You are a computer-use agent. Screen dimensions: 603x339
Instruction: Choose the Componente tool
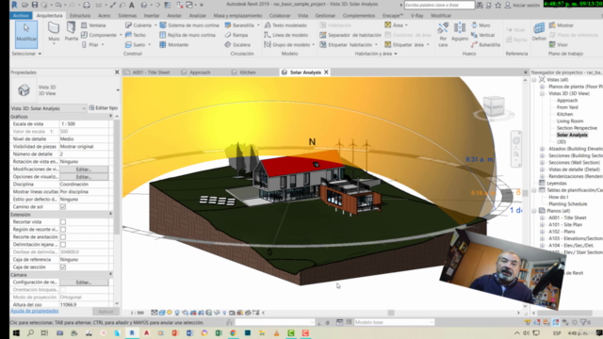[98, 35]
